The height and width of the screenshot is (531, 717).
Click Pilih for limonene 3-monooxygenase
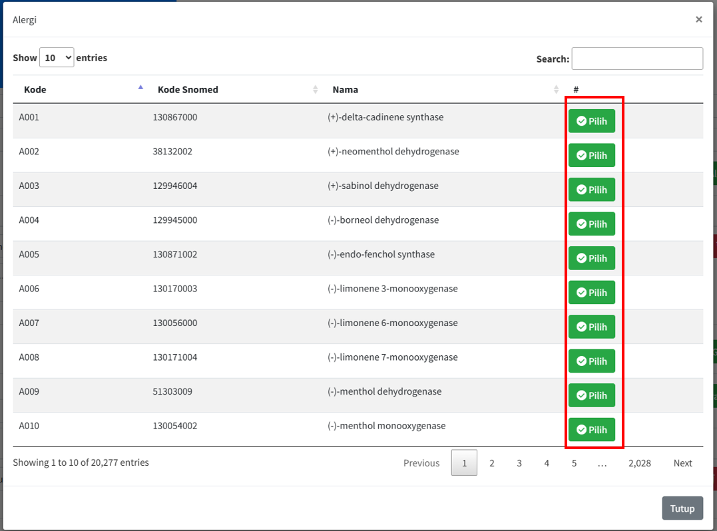coord(591,293)
